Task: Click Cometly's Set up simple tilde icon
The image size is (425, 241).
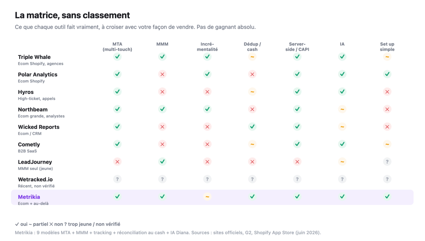Action: tap(387, 144)
